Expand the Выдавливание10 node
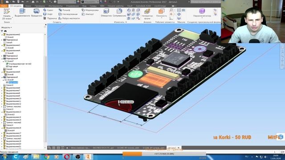The height and width of the screenshot is (160, 285). coord(2,99)
